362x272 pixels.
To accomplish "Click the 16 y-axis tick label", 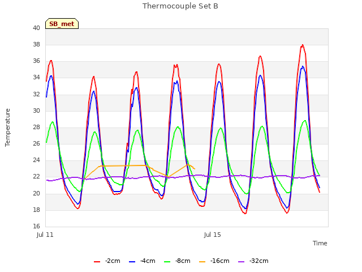I will [x=36, y=226].
